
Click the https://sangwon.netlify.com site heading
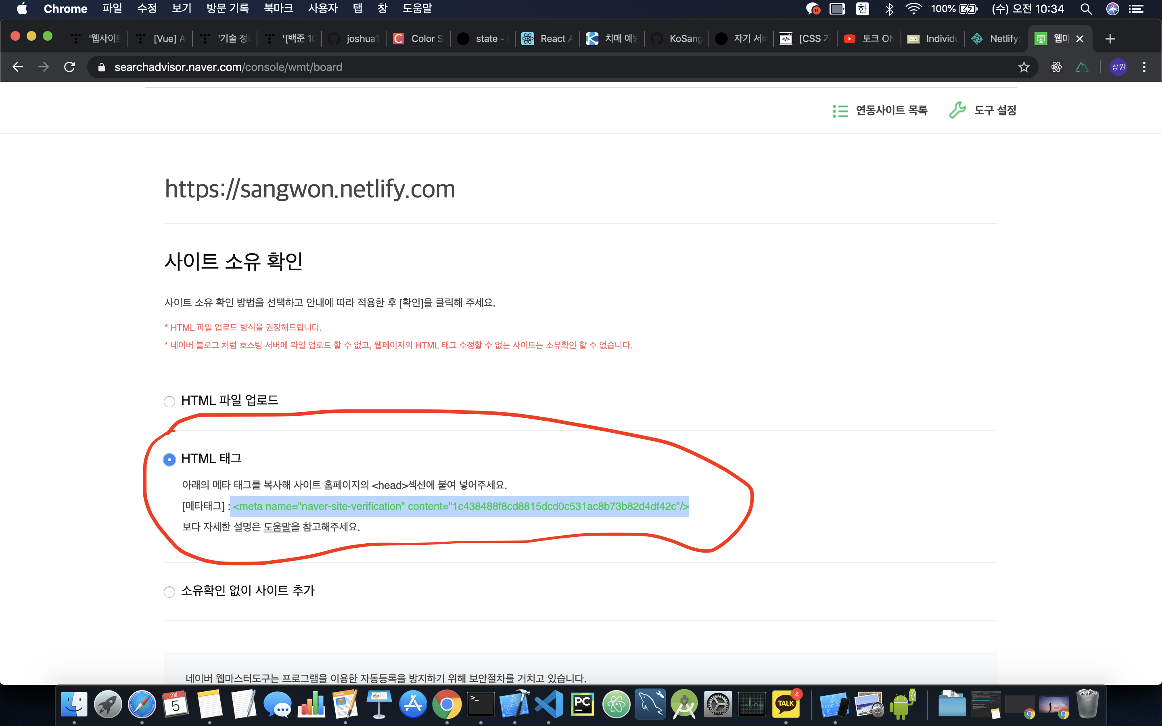click(x=310, y=189)
